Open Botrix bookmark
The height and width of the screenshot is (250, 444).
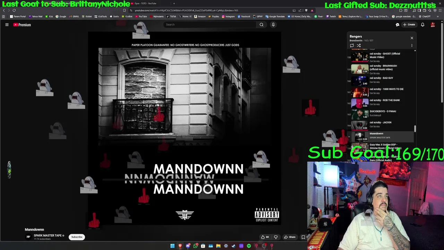[x=114, y=16]
